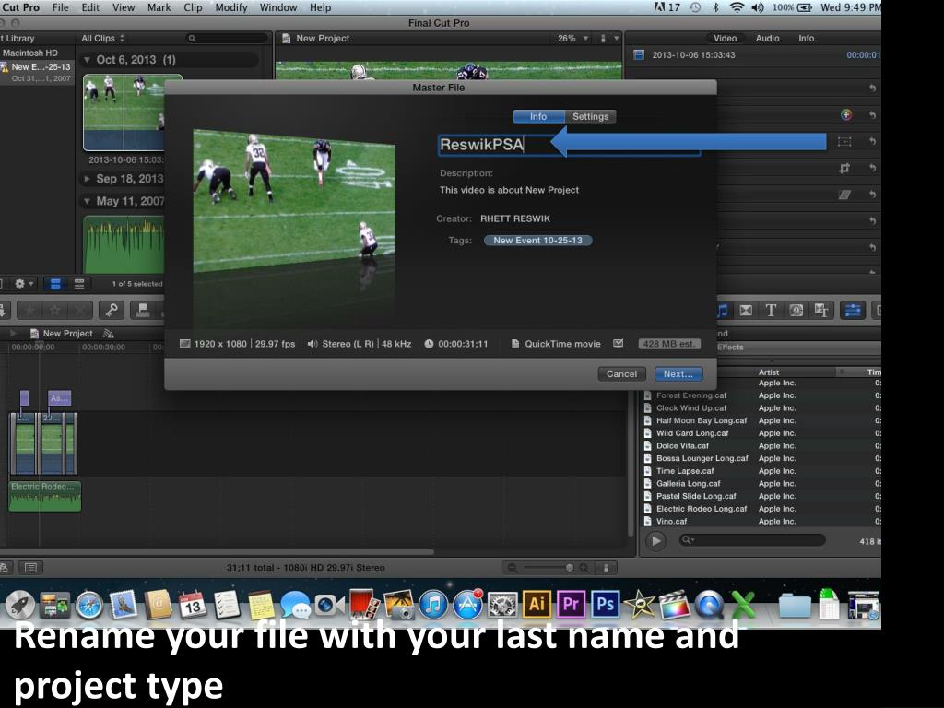Open the App Store from the dock
This screenshot has height=708, width=944.
pyautogui.click(x=467, y=605)
